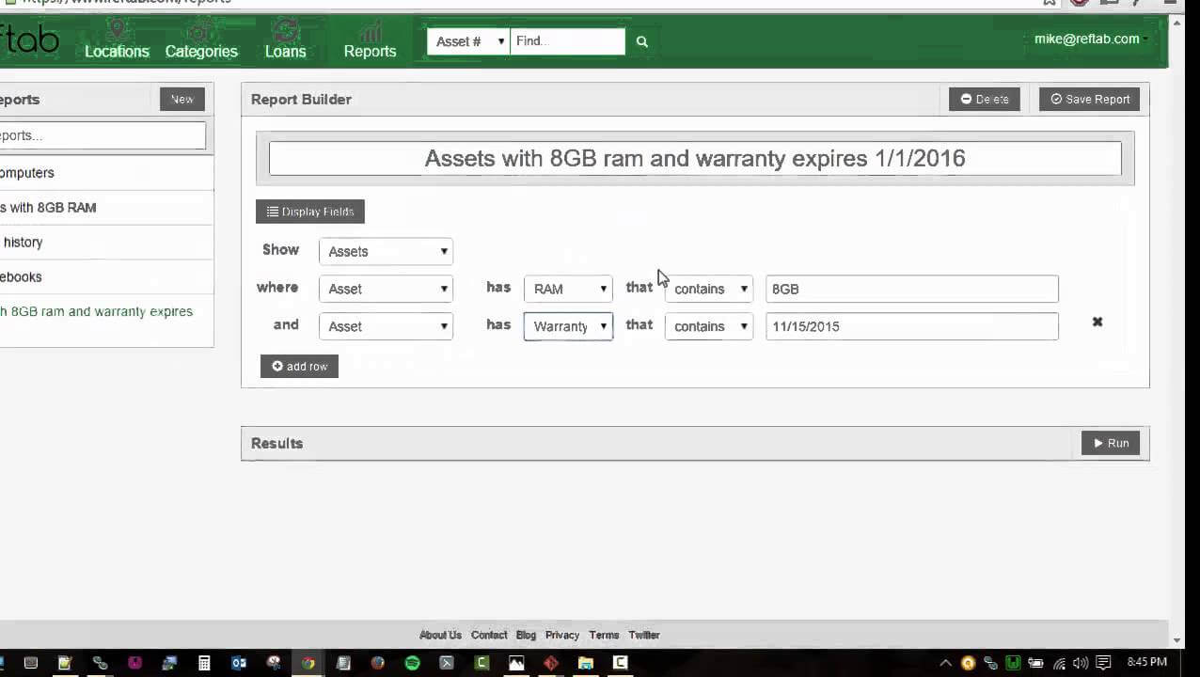Viewport: 1200px width, 677px height.
Task: Click the Delete report button
Action: point(985,99)
